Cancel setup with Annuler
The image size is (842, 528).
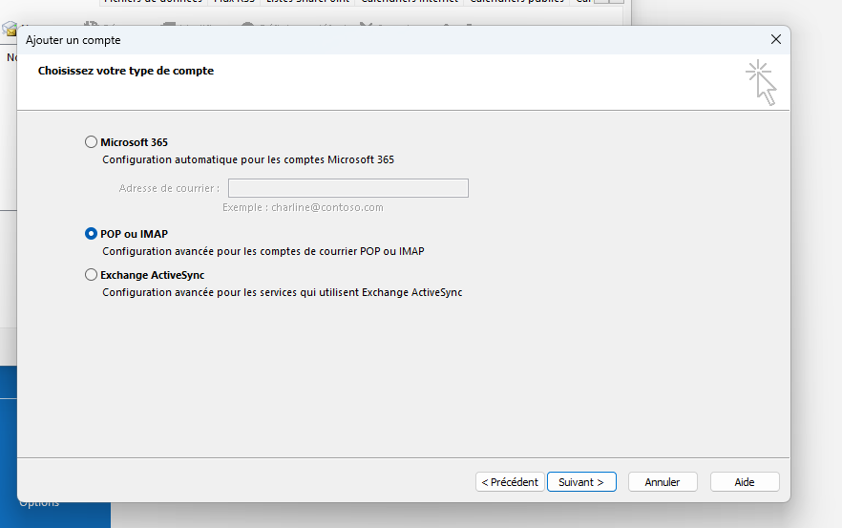click(663, 482)
